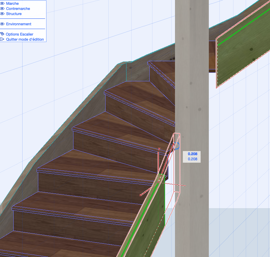270x257 pixels.
Task: Hide Contremarche using its eye icon
Action: (x=2, y=9)
